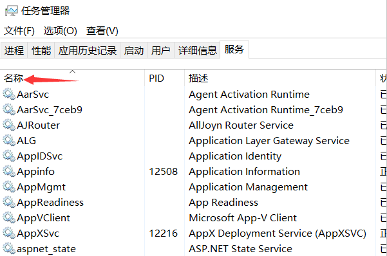387x256 pixels.
Task: Select the 服务 tab
Action: tap(234, 50)
